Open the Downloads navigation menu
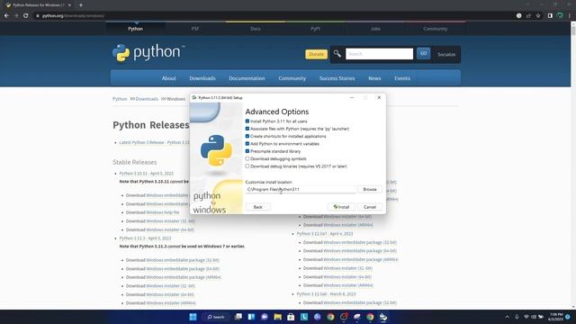 point(202,78)
